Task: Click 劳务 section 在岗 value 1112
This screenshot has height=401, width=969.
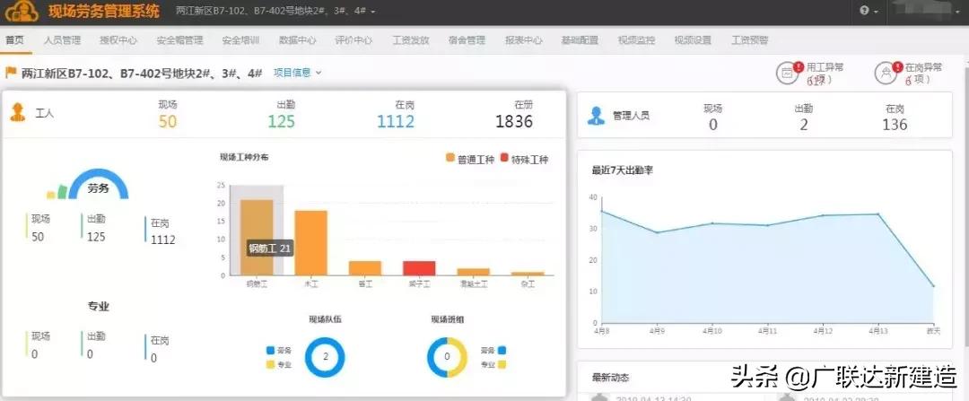Action: coord(163,240)
